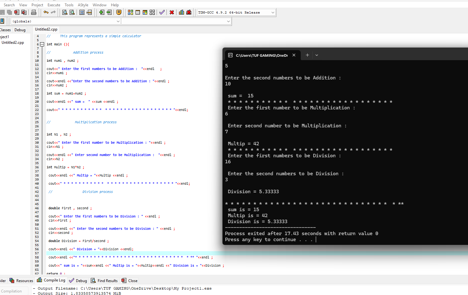Open the Debug tab in bottom panel
Screen dimensions: 468x295
tap(78, 281)
